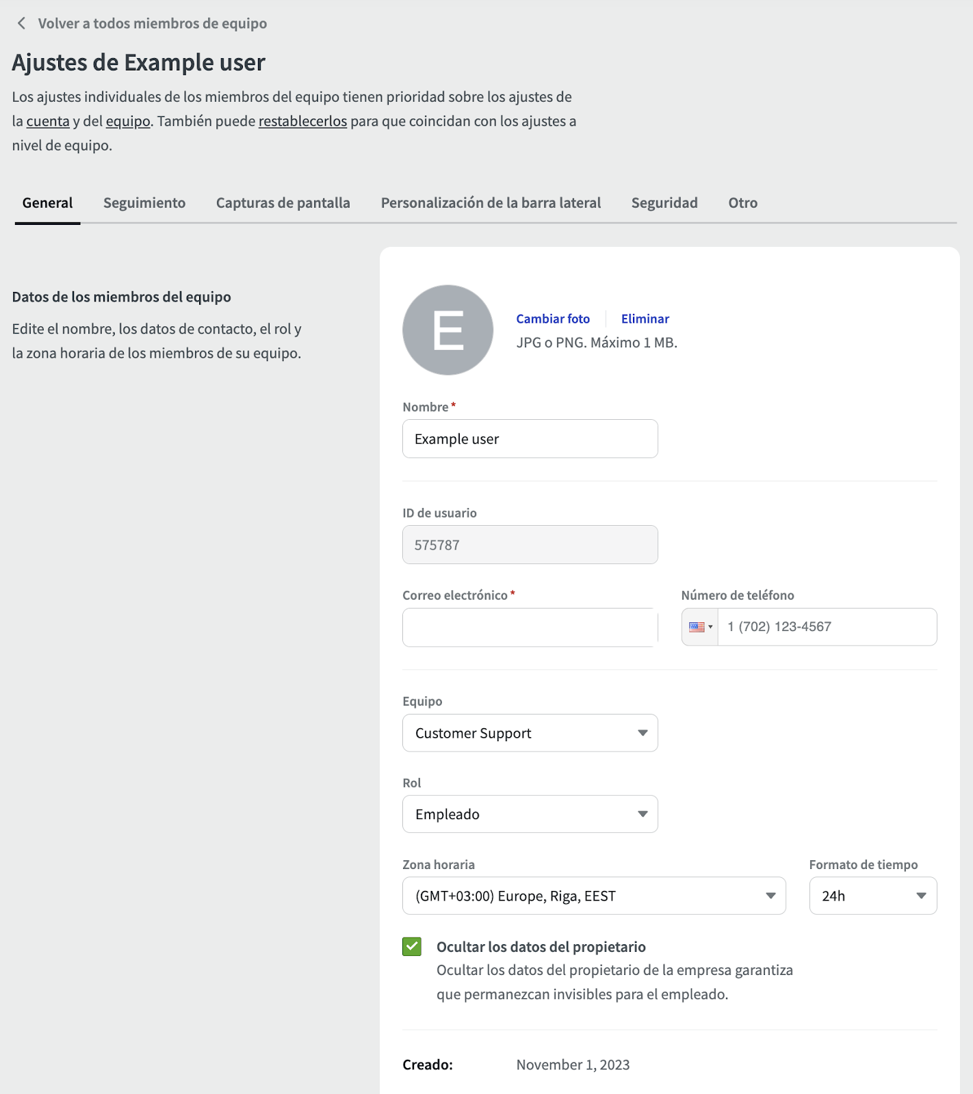
Task: Click the back arrow chevron icon
Action: pos(22,23)
